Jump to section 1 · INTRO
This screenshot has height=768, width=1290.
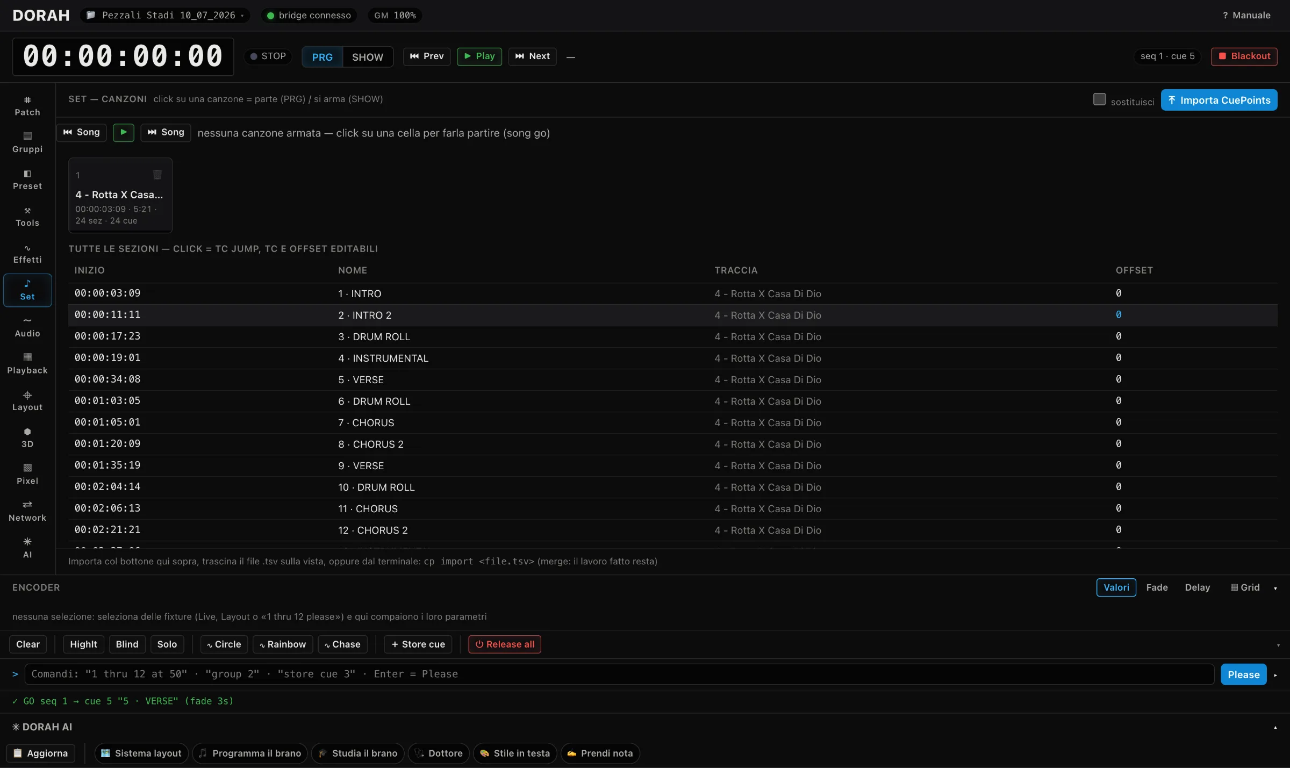(673, 294)
